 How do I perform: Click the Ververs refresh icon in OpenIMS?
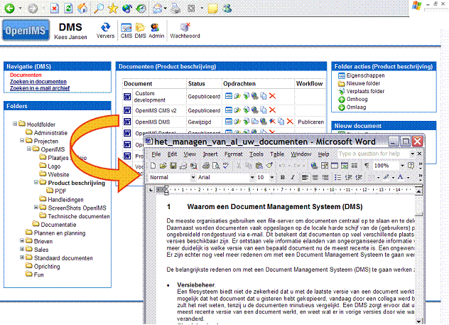pyautogui.click(x=105, y=28)
